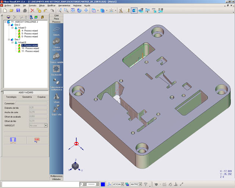235x188 pixels.
Task: Click the red X delete toolbar icon
Action: click(32, 11)
